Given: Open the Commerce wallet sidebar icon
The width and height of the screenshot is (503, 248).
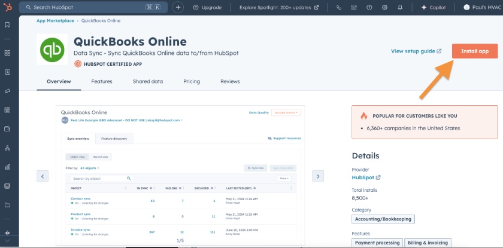Looking at the screenshot, I should (7, 129).
